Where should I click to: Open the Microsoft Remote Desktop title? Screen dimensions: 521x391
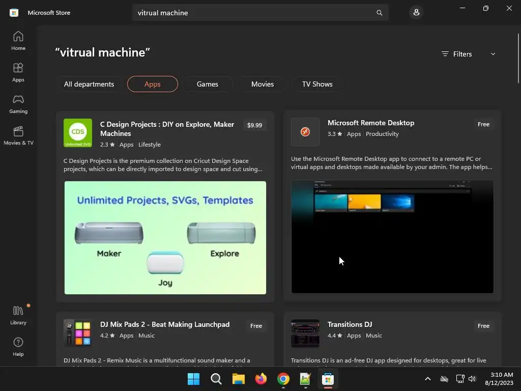coord(371,123)
